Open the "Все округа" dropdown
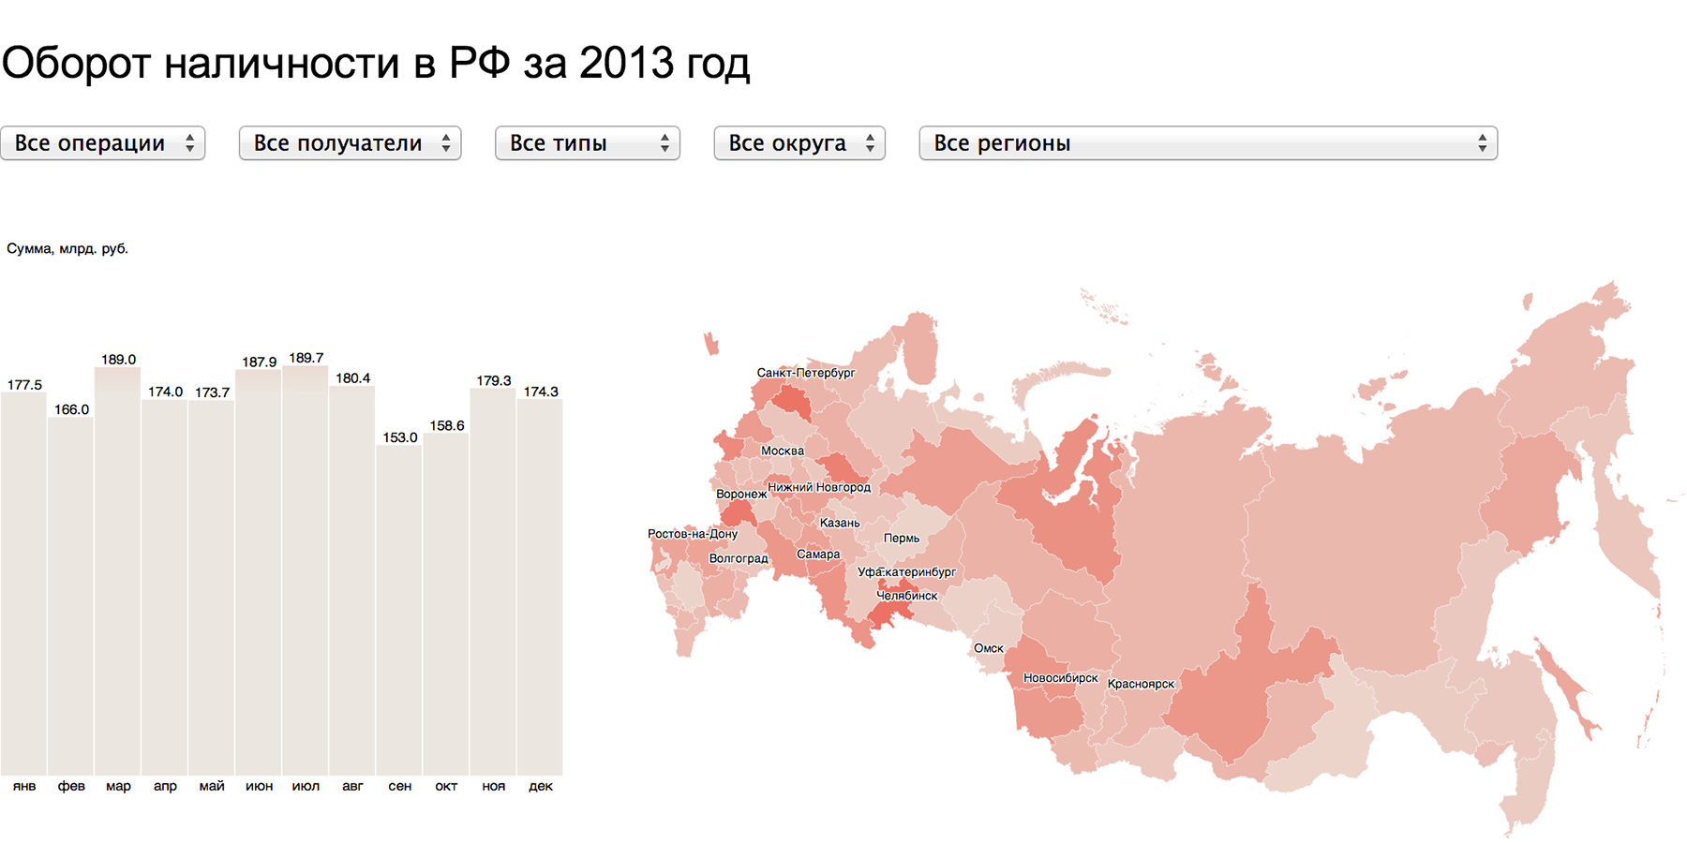The width and height of the screenshot is (1687, 843). pyautogui.click(x=799, y=143)
